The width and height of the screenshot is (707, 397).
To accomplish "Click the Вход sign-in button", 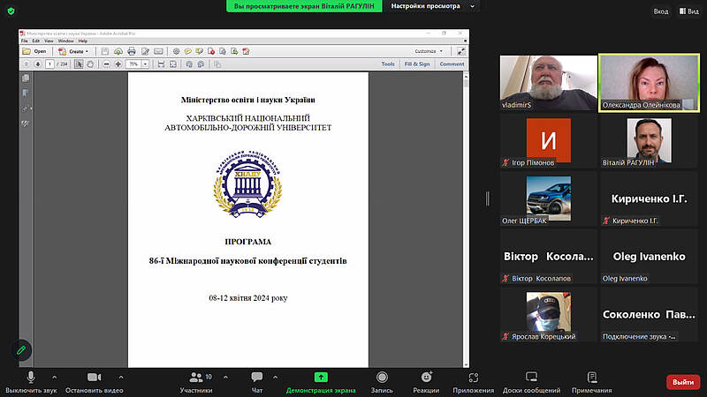I will [x=661, y=11].
